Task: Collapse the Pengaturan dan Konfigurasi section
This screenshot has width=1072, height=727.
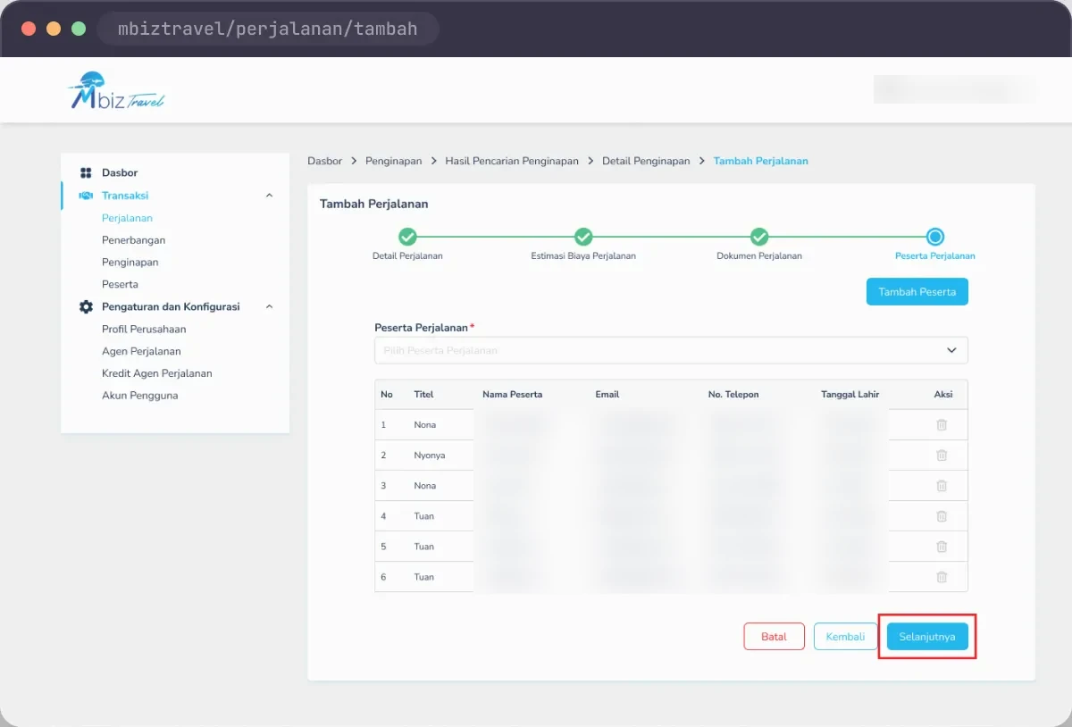Action: point(270,306)
